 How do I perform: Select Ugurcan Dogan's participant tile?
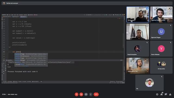[x=161, y=32]
